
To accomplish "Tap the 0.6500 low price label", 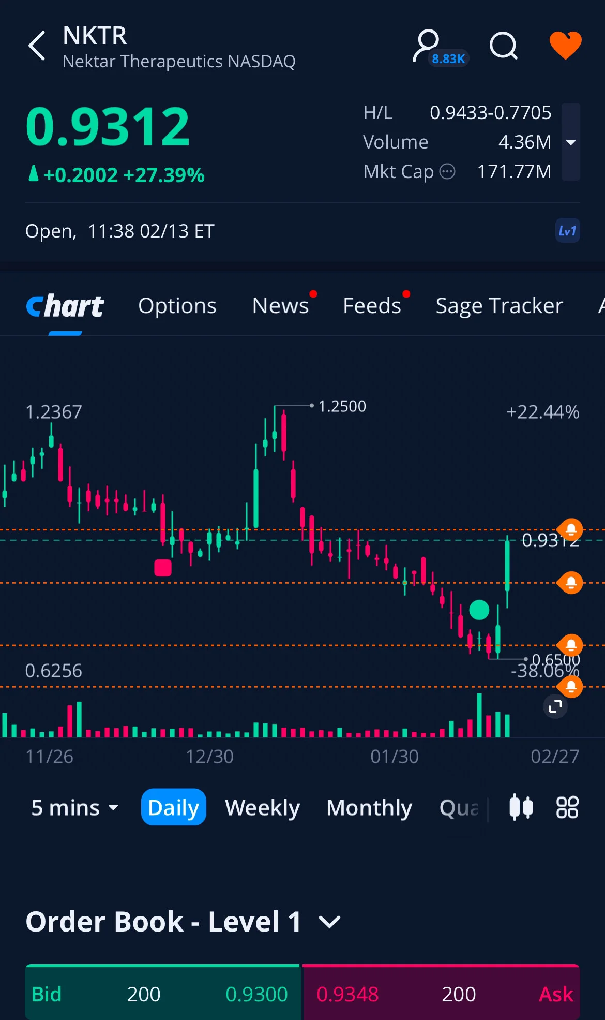I will 556,659.
